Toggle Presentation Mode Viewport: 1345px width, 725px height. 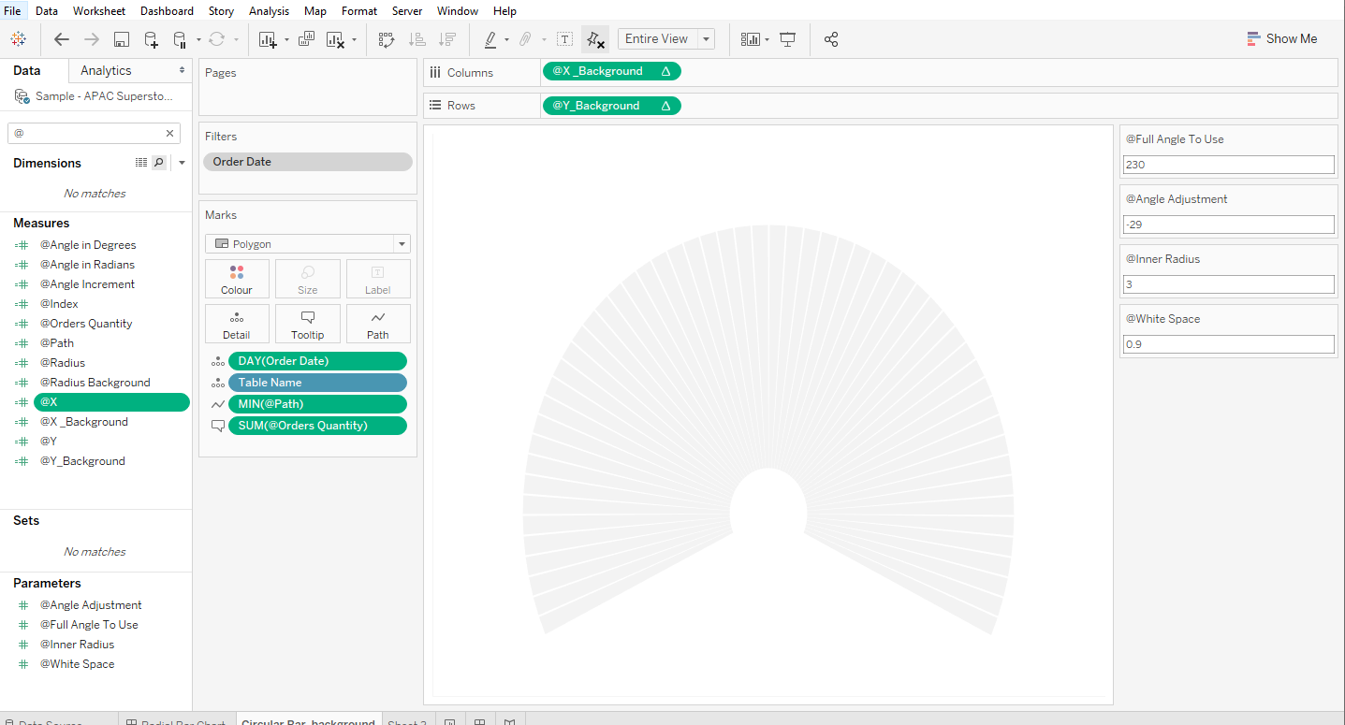[786, 38]
